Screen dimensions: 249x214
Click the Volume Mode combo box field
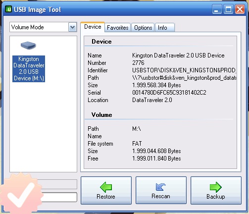click(x=43, y=27)
